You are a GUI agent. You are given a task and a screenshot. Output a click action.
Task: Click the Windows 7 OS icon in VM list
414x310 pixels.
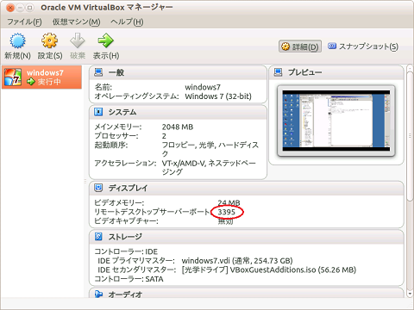point(13,77)
